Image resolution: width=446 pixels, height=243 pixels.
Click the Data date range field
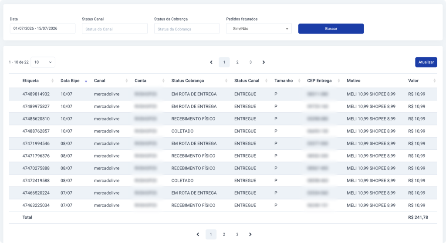point(43,28)
